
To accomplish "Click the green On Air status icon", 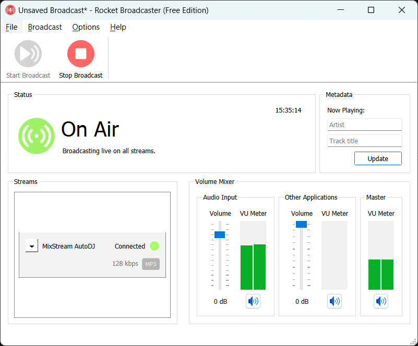I will point(37,136).
